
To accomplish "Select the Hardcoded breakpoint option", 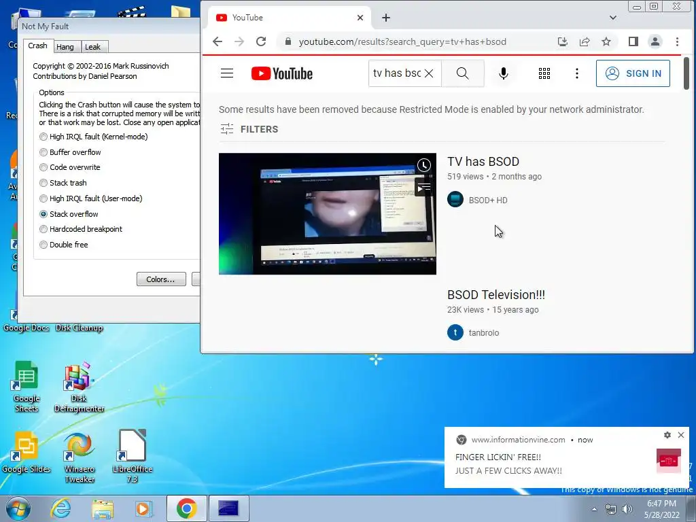I will (x=81, y=229).
